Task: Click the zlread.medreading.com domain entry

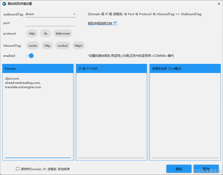Action: coord(23,83)
